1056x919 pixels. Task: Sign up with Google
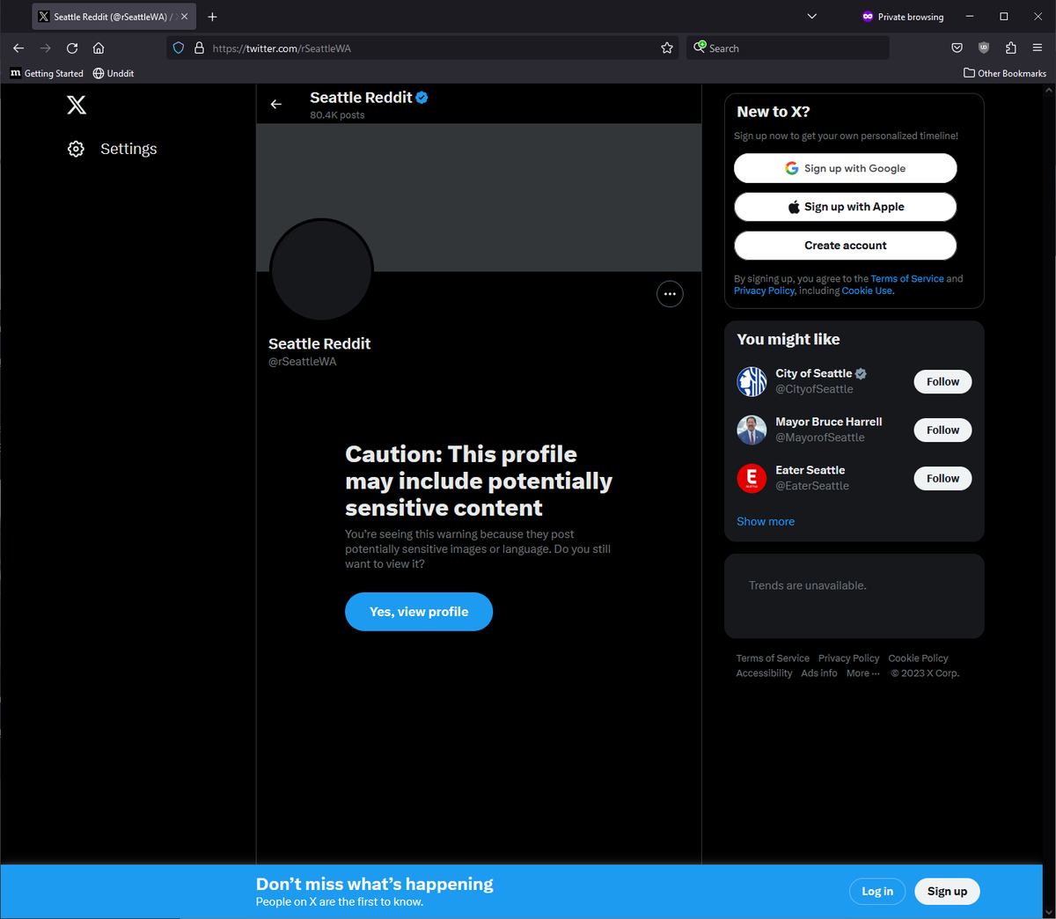point(846,168)
